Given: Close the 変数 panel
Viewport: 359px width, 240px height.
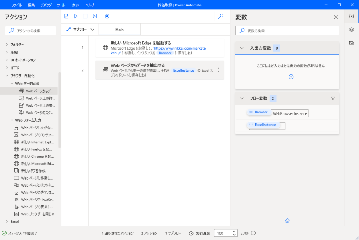Looking at the screenshot, I should coord(336,17).
